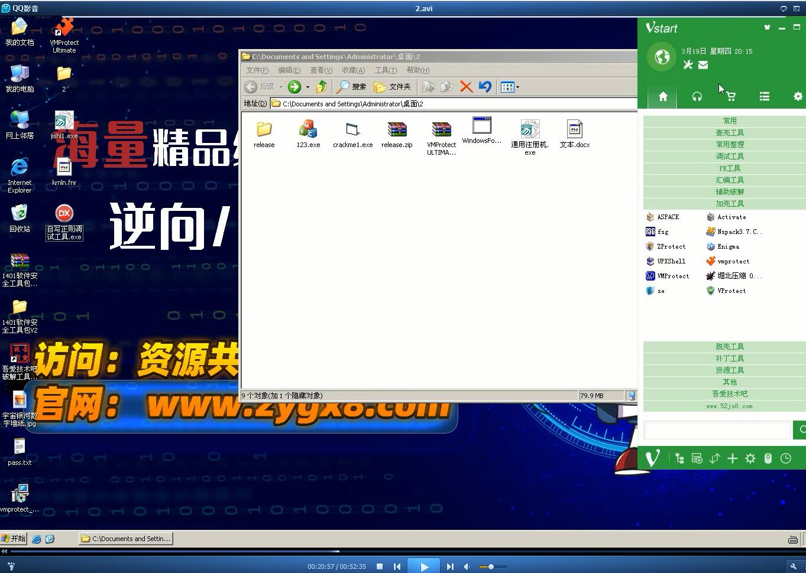Click the Delete (red X) toolbar button in Explorer
The height and width of the screenshot is (573, 806).
[x=466, y=87]
